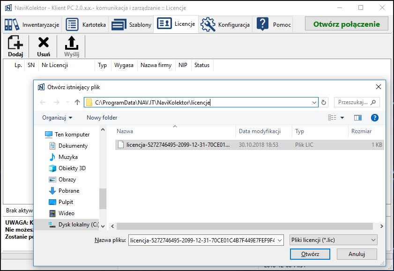Viewport: 394px width, 271px height.
Task: Click the license file's document icon
Action: 120,145
